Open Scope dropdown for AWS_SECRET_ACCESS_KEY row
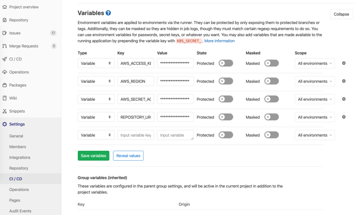The height and width of the screenshot is (215, 363). (x=315, y=99)
